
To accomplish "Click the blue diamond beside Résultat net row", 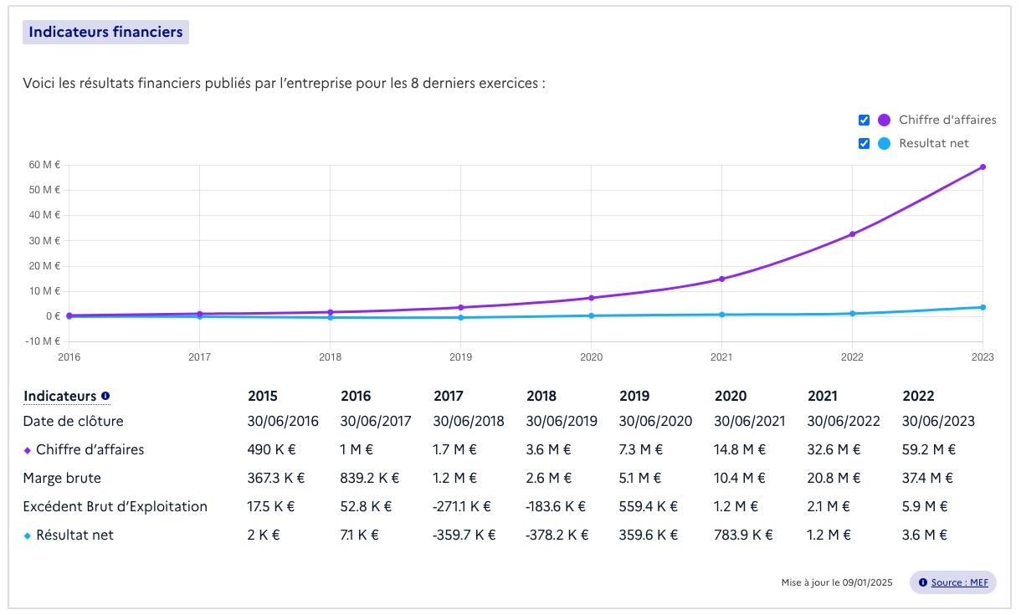I will click(x=28, y=536).
